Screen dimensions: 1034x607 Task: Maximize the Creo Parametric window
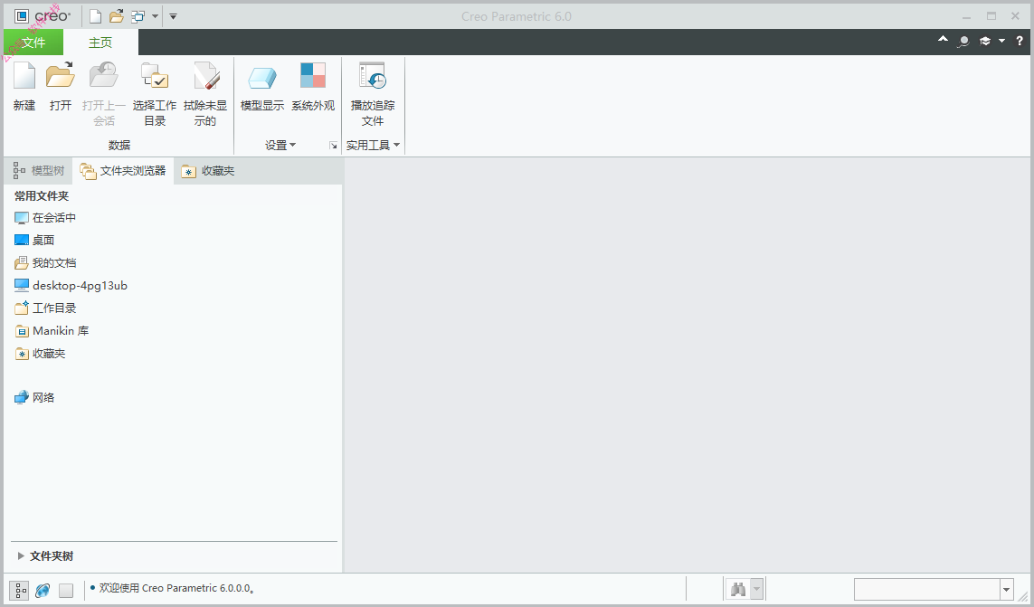coord(991,16)
